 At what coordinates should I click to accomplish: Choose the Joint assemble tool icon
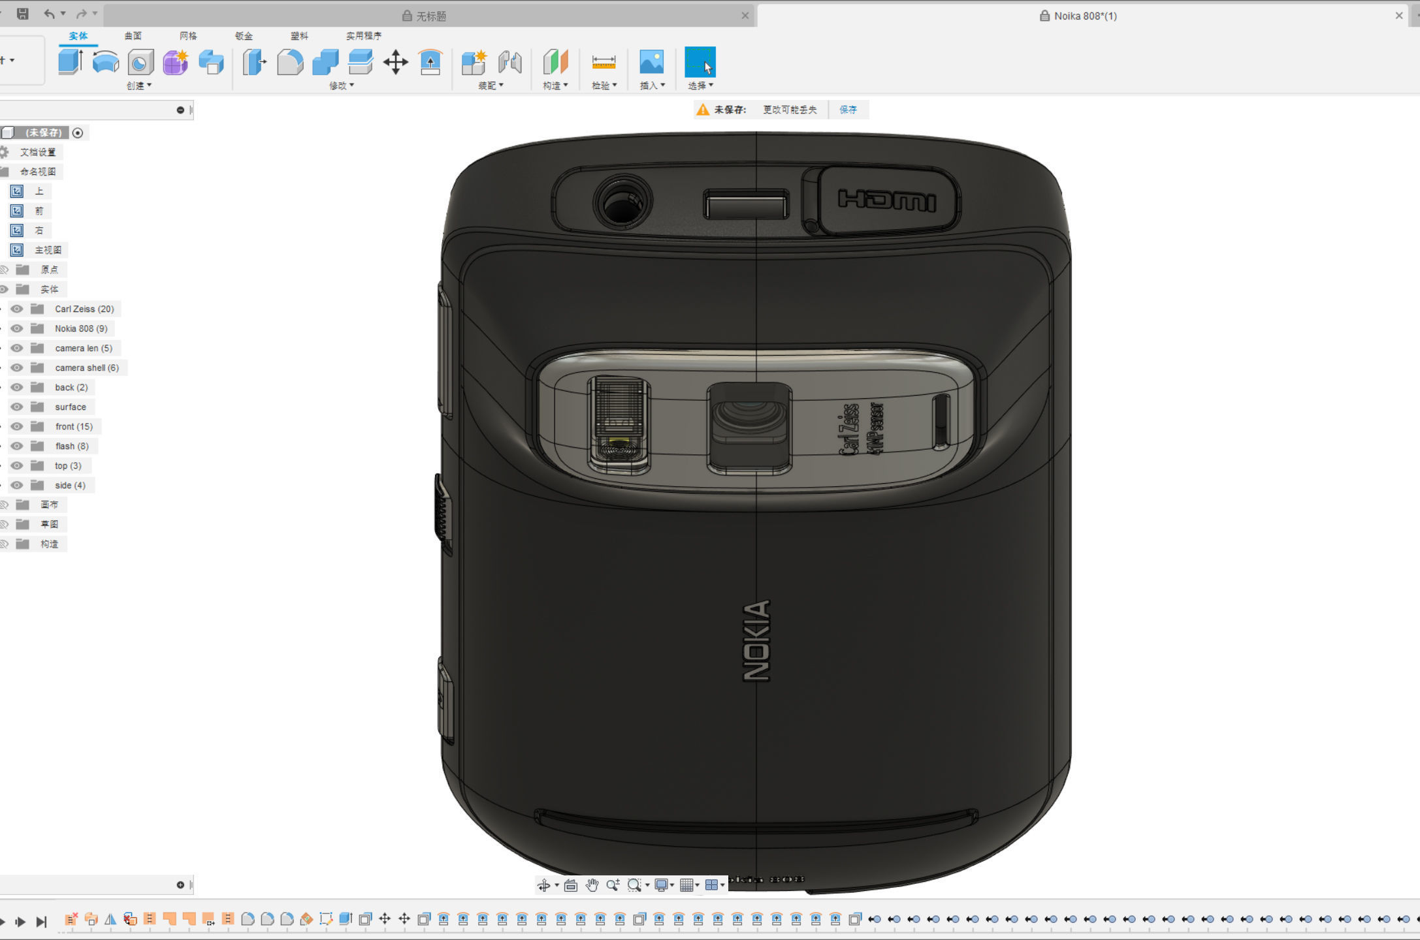tap(510, 63)
